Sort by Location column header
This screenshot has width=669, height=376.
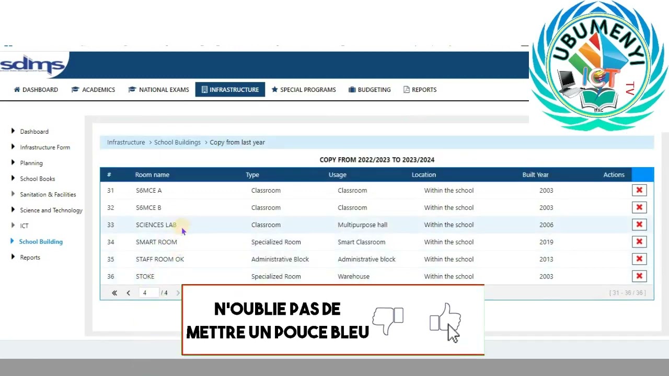423,175
